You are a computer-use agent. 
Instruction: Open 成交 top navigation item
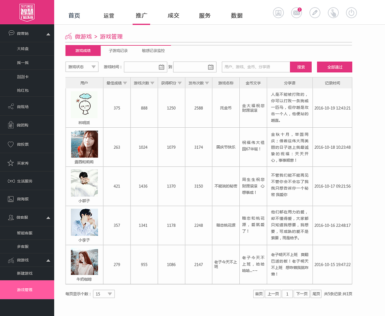(173, 16)
